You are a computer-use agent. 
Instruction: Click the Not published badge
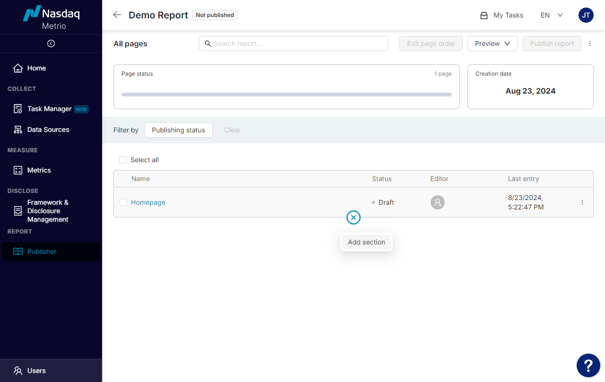[215, 15]
